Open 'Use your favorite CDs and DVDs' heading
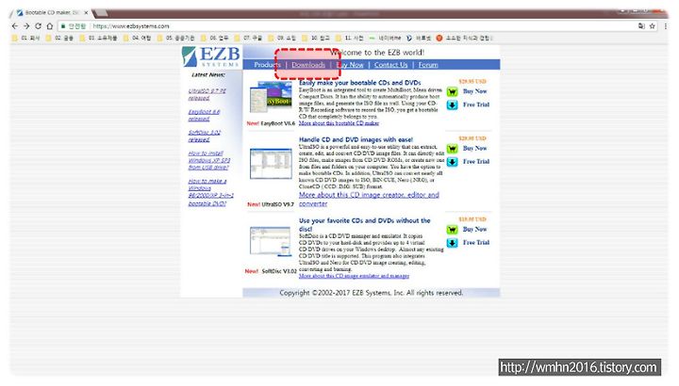 coord(365,224)
